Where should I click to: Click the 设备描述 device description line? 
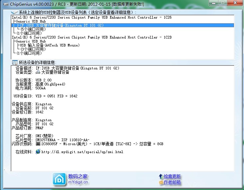(67, 68)
